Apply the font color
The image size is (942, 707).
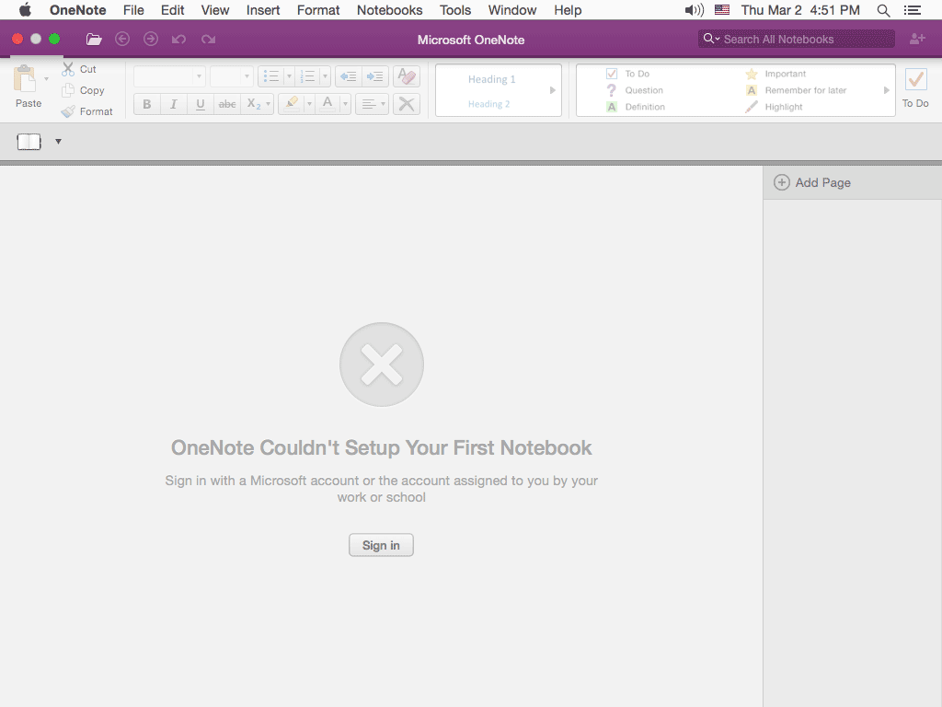pyautogui.click(x=327, y=104)
